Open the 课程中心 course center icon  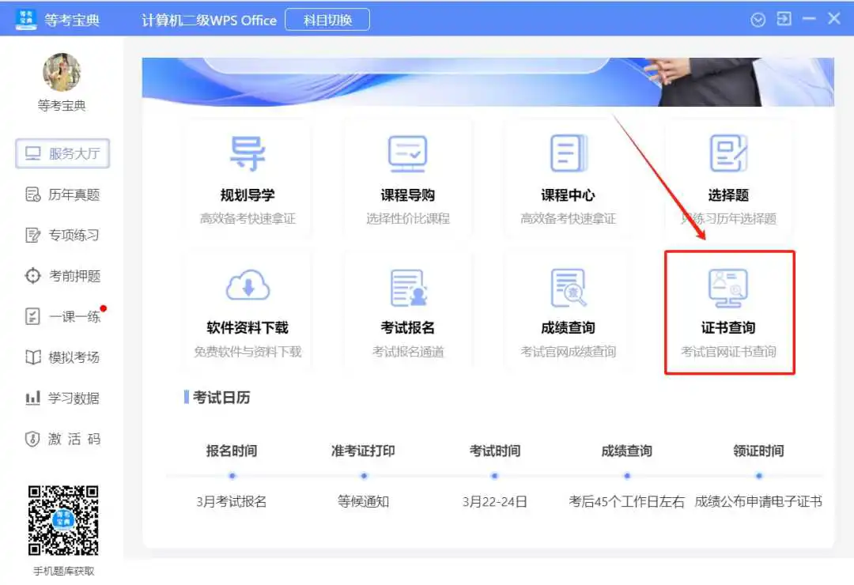[x=568, y=154]
